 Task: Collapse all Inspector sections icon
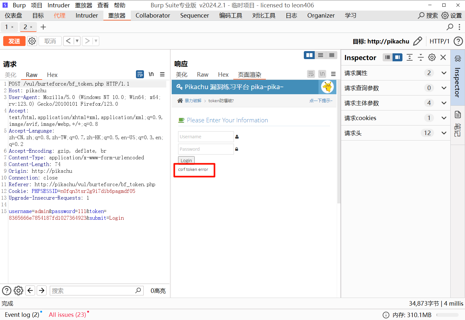pyautogui.click(x=421, y=57)
